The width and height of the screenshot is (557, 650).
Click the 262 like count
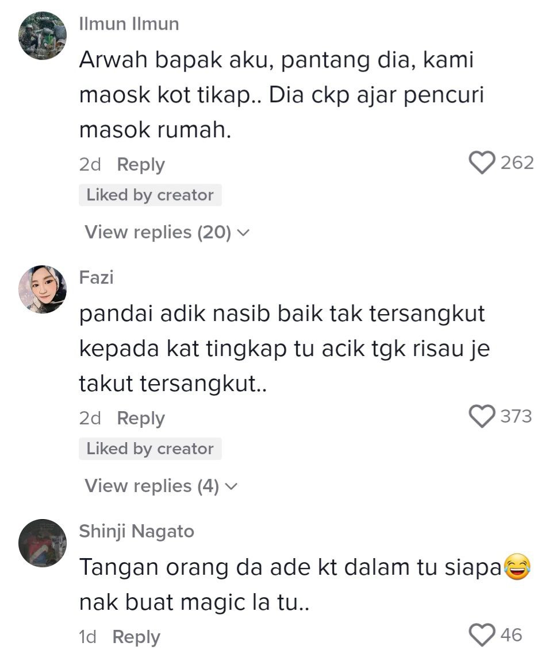[517, 162]
